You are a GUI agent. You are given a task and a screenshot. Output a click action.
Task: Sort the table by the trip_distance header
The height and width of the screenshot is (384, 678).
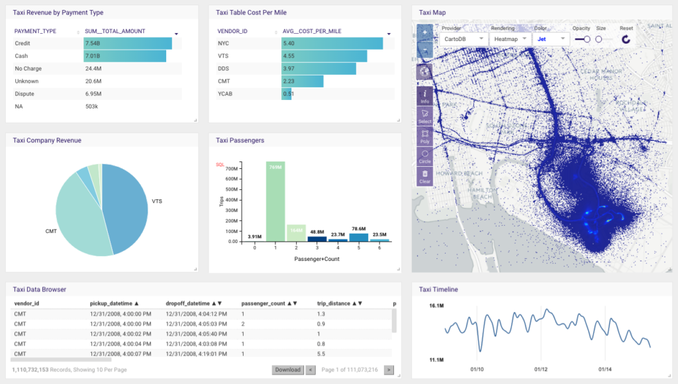(338, 303)
